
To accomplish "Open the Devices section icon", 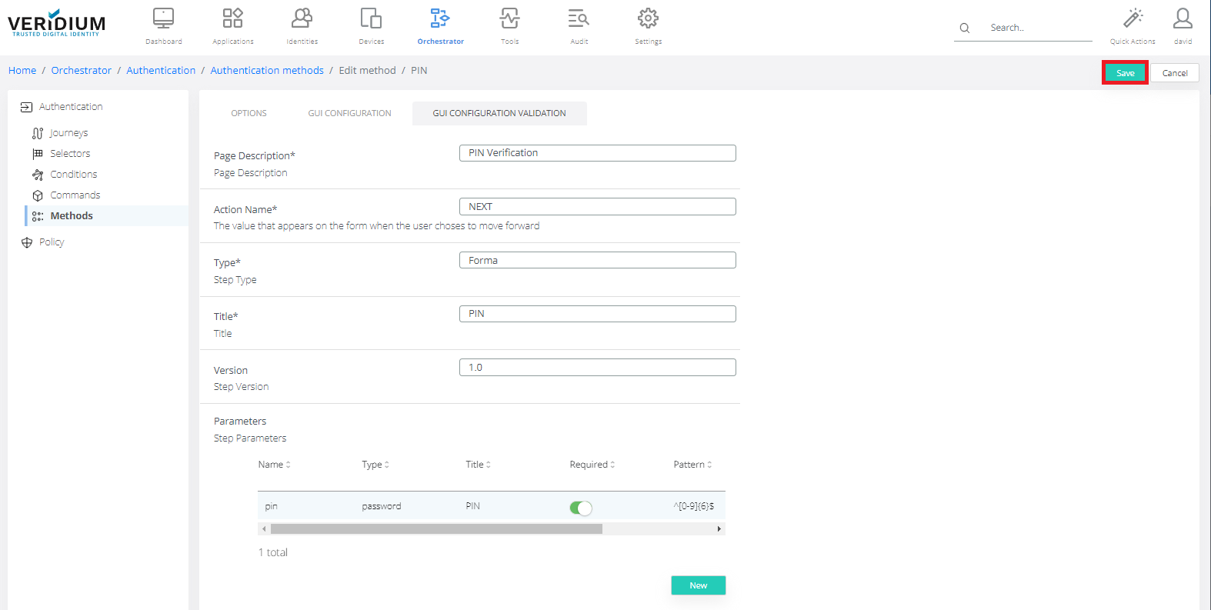I will coord(371,18).
